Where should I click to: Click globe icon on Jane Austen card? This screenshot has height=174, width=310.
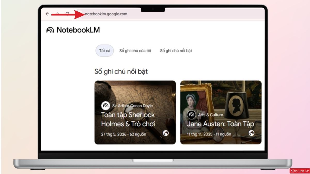coord(252,133)
